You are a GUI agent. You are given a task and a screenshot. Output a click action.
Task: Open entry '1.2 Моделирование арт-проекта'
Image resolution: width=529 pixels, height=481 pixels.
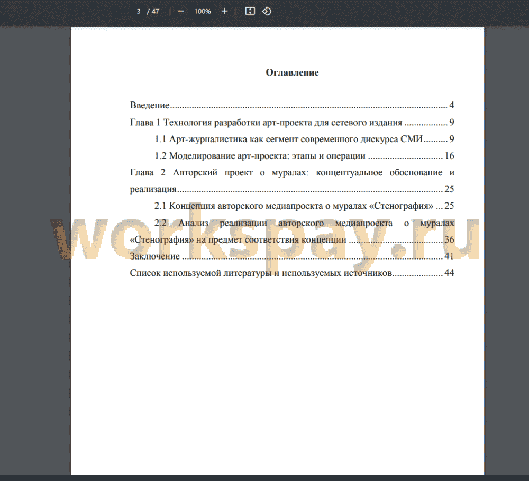click(x=304, y=155)
